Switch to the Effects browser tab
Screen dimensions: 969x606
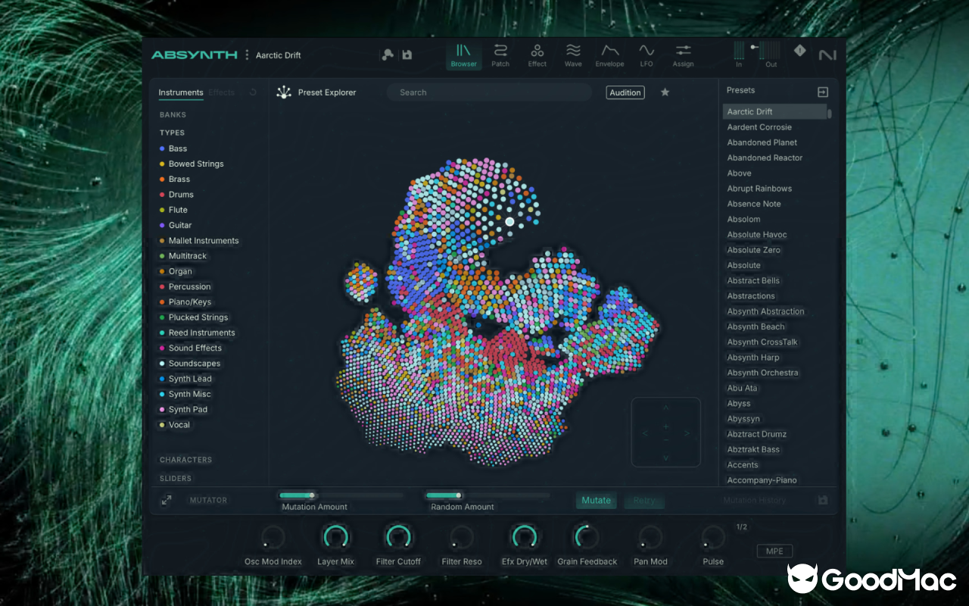pyautogui.click(x=221, y=92)
